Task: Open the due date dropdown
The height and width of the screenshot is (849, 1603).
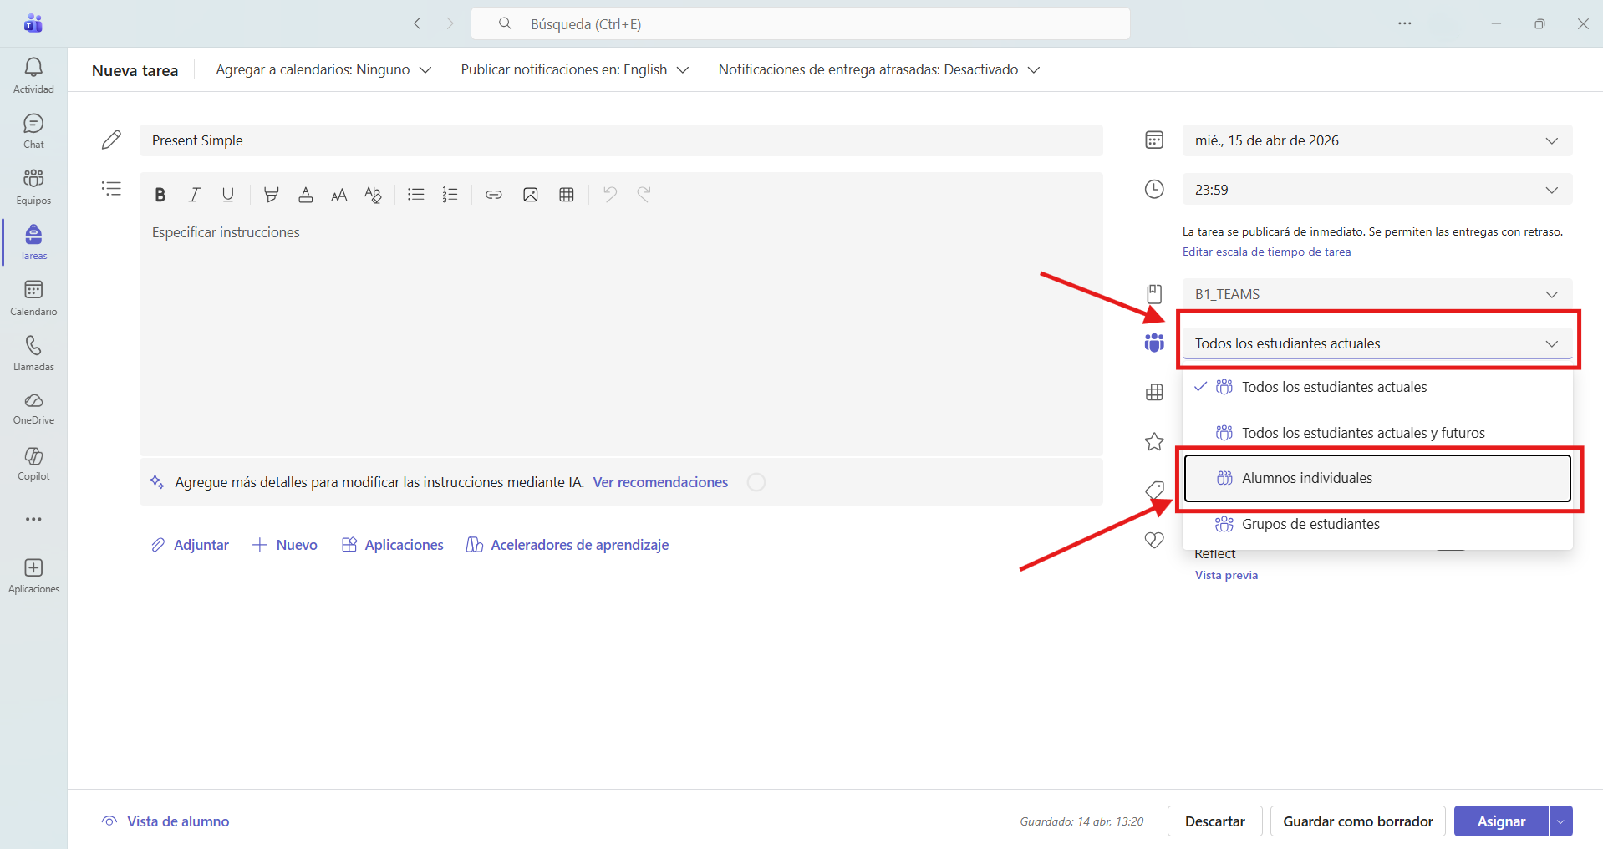Action: pyautogui.click(x=1377, y=140)
